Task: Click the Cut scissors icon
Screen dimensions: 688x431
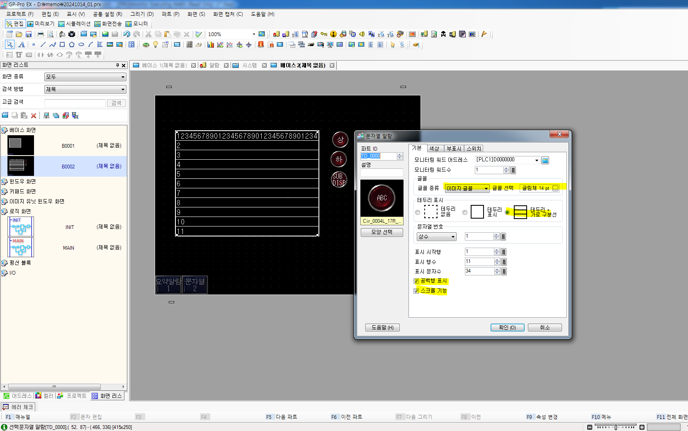Action: (x=148, y=34)
